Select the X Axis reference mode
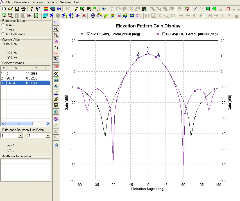 pyautogui.click(x=3, y=25)
